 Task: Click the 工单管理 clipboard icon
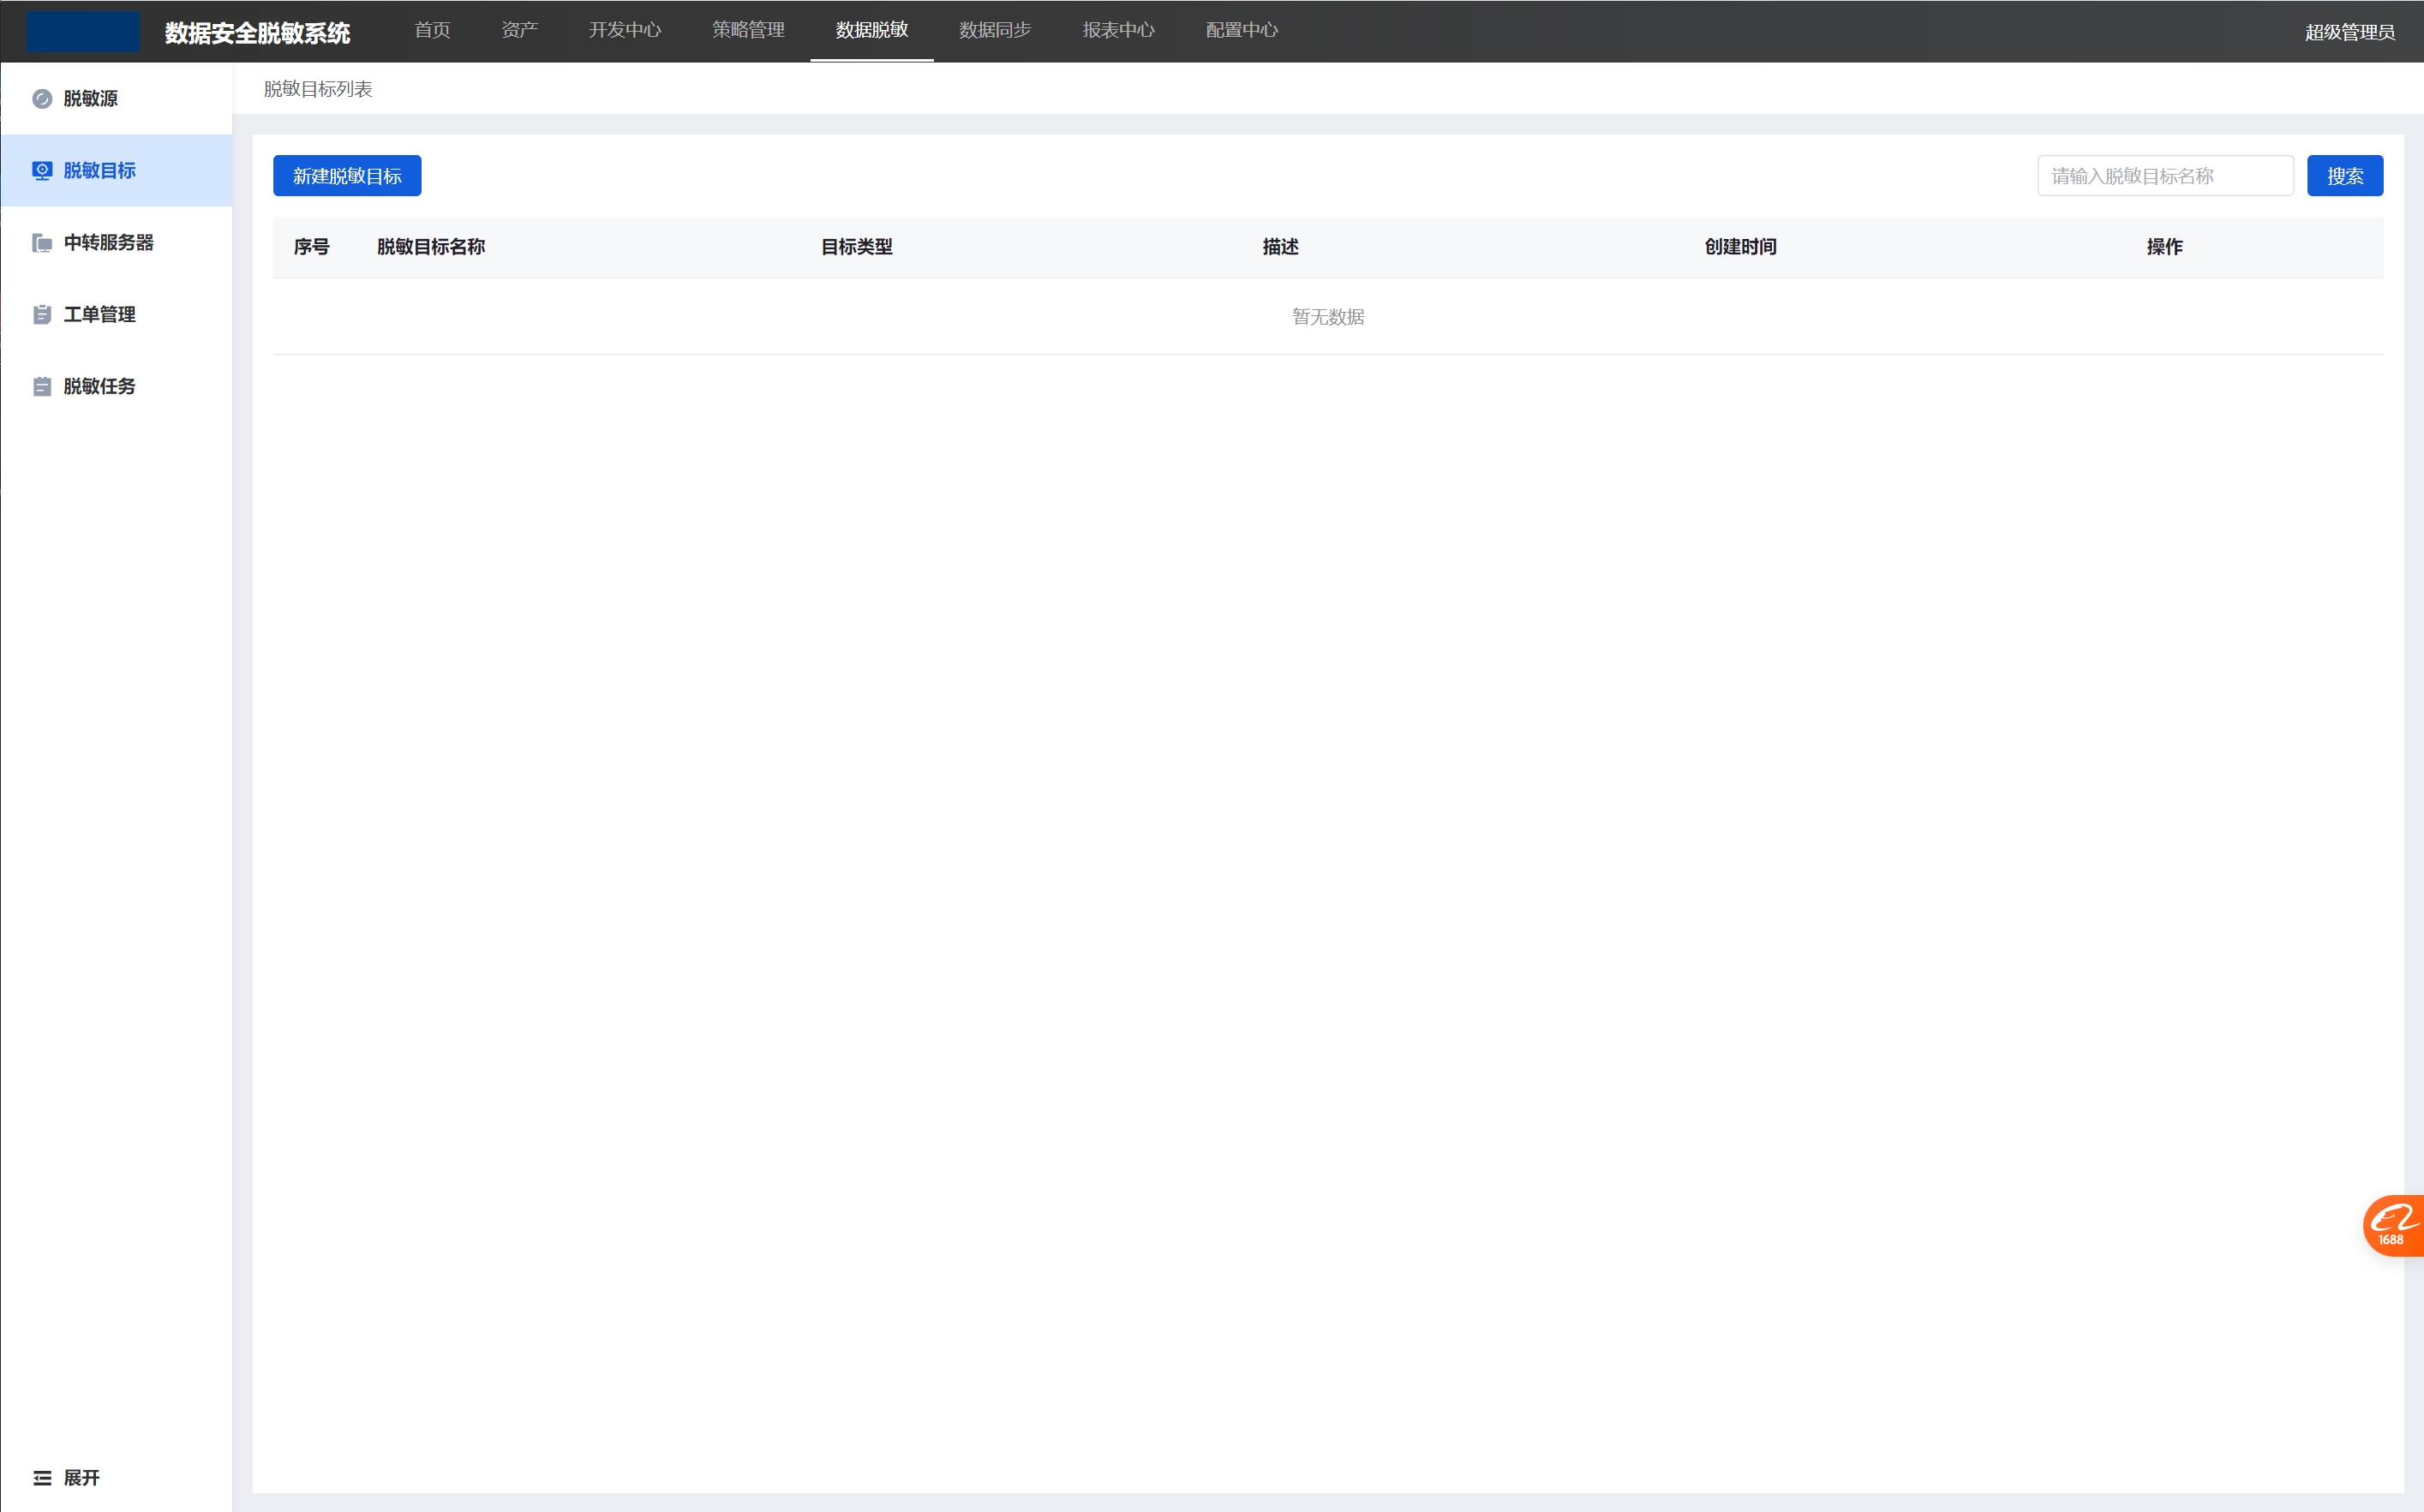click(42, 315)
